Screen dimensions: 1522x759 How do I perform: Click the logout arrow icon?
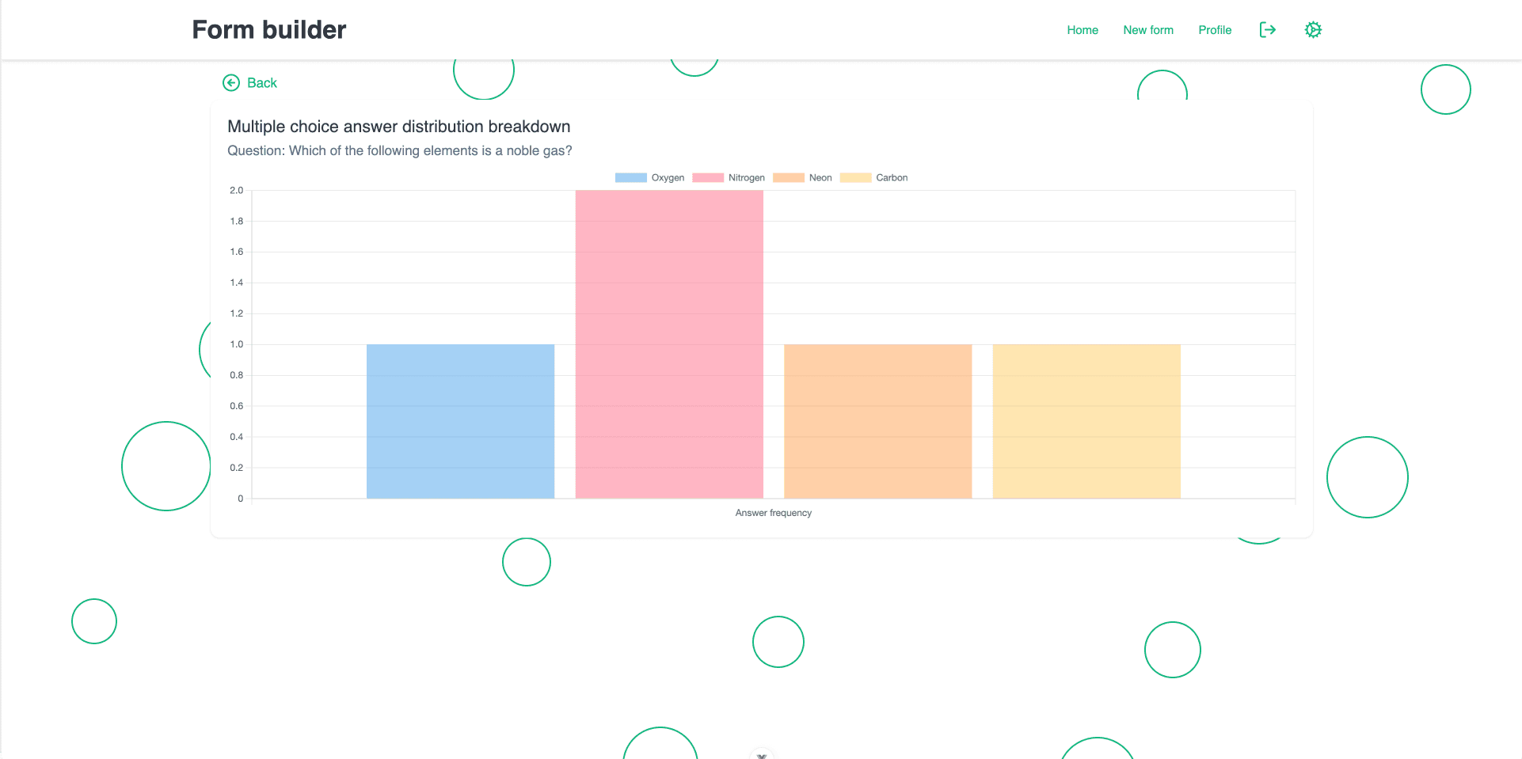pos(1267,30)
